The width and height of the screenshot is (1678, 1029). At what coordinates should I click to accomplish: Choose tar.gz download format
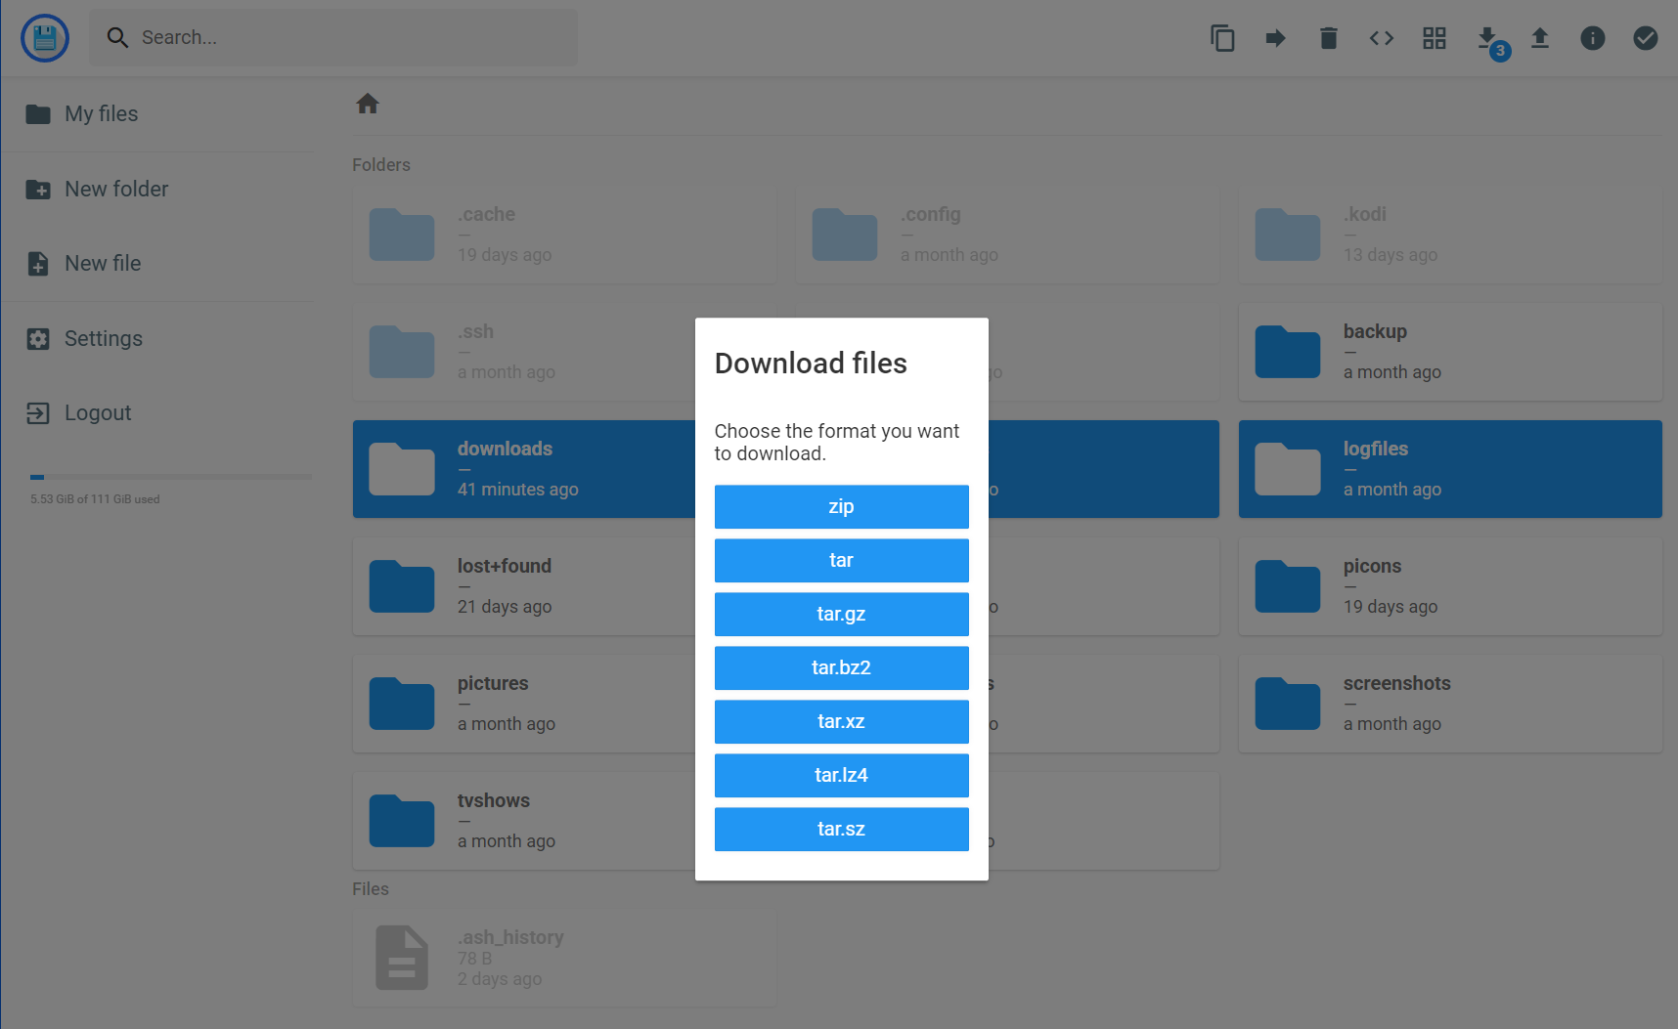(x=841, y=614)
